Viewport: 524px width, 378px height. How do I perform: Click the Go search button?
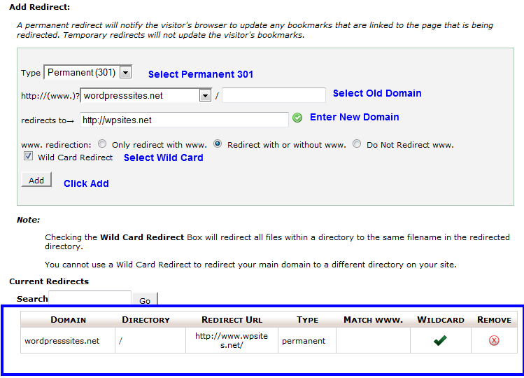[145, 300]
